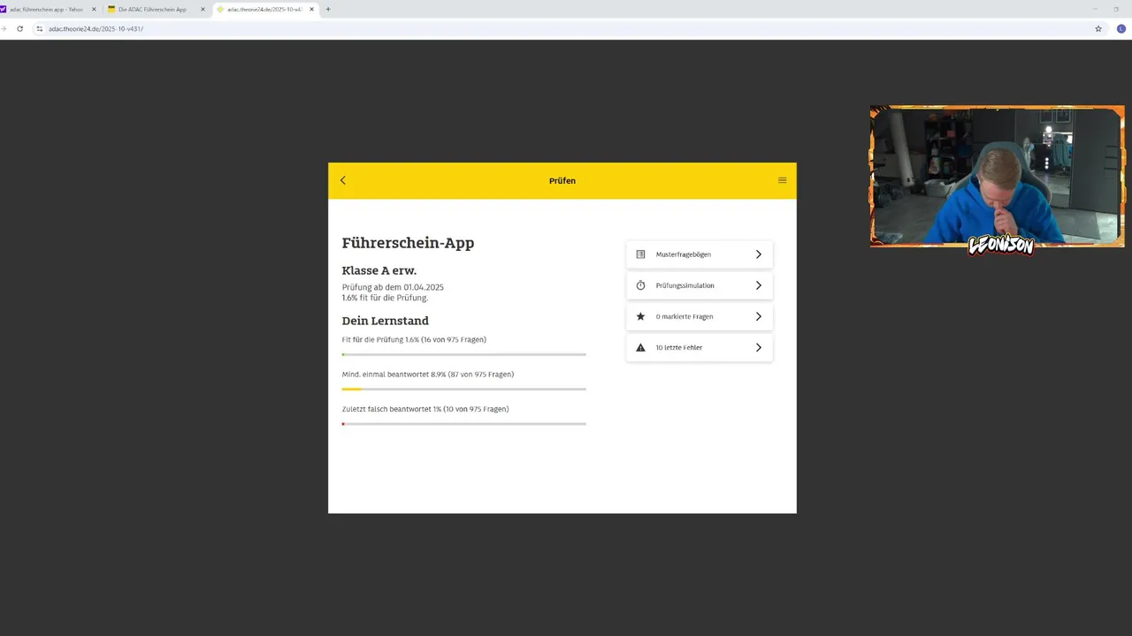Expand chevron on letzte Fehler row
The image size is (1132, 636).
758,347
